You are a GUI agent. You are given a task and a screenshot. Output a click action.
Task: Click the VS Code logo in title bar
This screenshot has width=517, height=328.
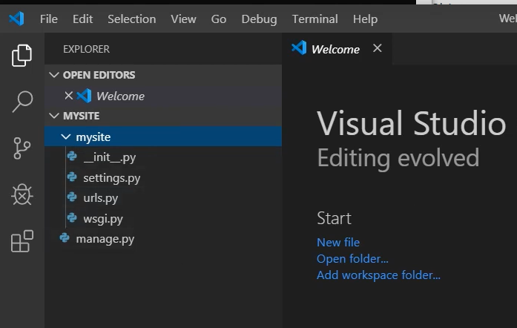[x=16, y=19]
